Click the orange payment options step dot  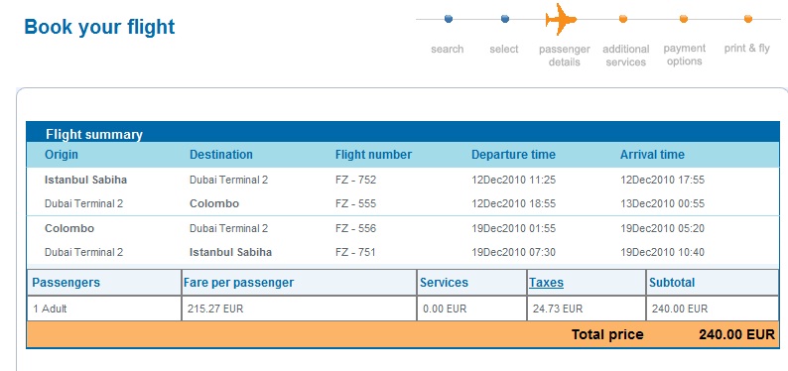pos(684,19)
